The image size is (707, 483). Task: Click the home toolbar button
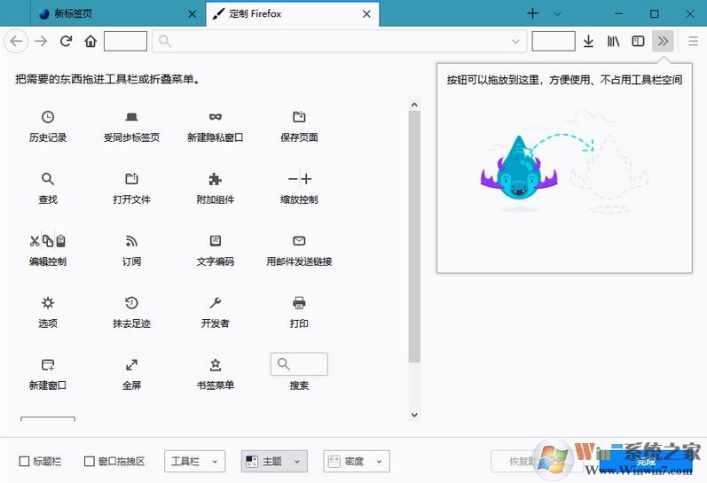[90, 42]
